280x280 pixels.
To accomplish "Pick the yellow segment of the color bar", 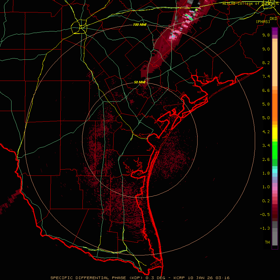I will pyautogui.click(x=275, y=133).
